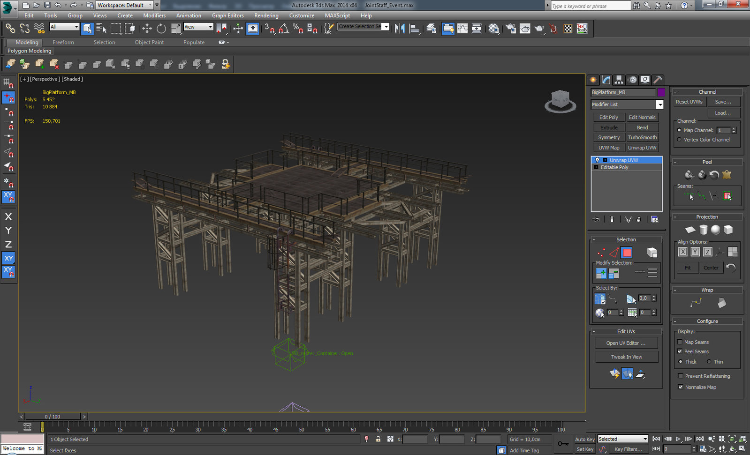
Task: Select Polygon sub-object mode in Selection rollout
Action: click(x=626, y=253)
